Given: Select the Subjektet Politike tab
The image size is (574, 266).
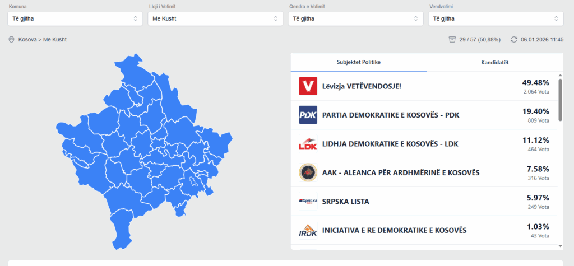Looking at the screenshot, I should (x=359, y=62).
